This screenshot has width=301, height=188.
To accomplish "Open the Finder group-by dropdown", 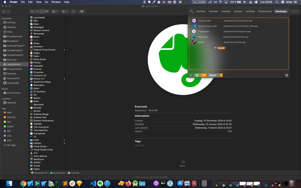I will point(55,12).
